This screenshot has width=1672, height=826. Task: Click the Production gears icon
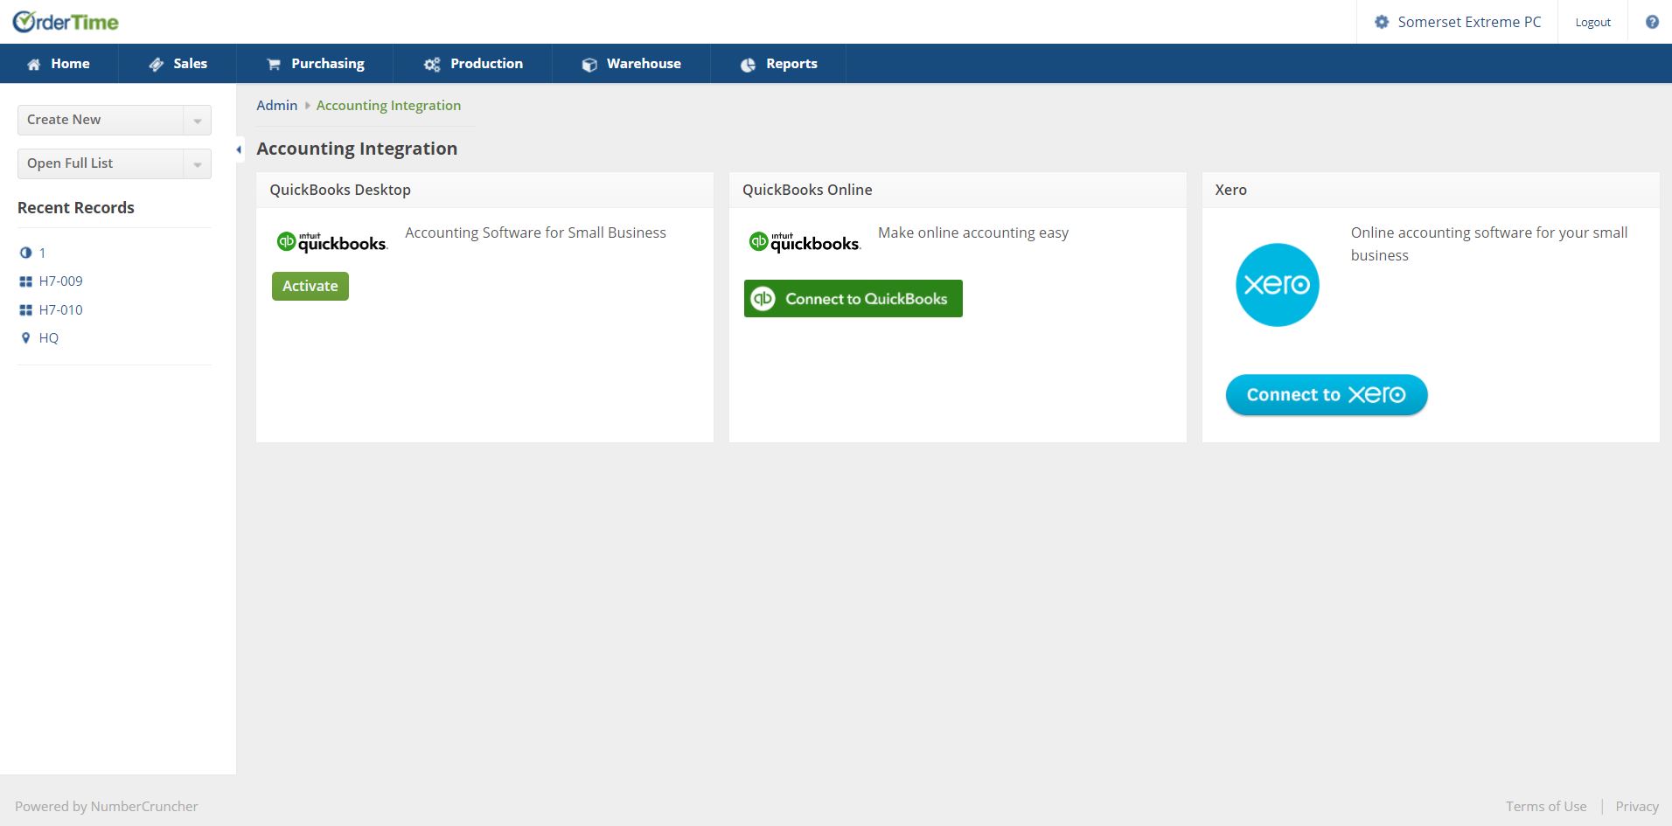[x=432, y=64]
